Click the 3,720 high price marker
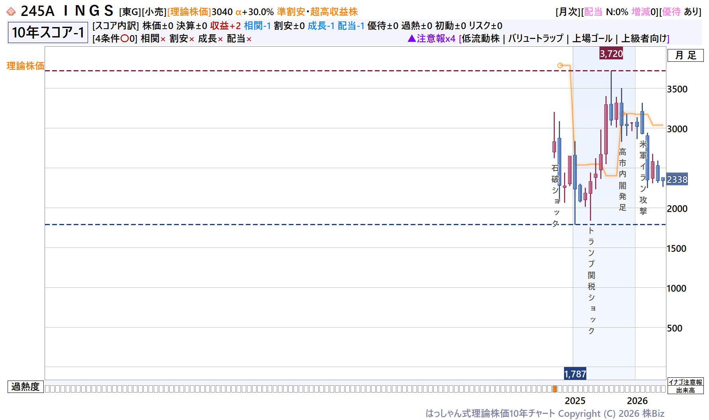This screenshot has height=420, width=709. pos(611,53)
